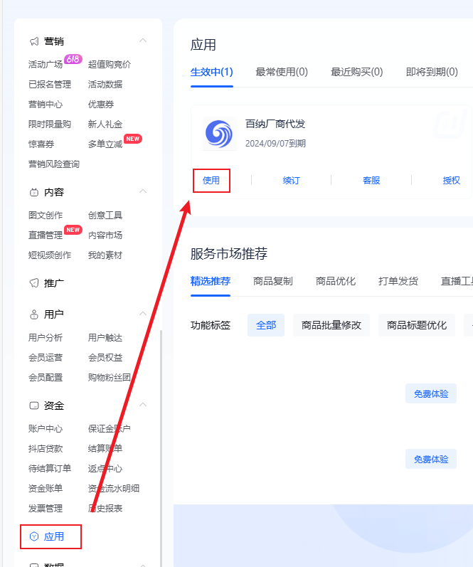Open 我的素材 menu item
The height and width of the screenshot is (567, 473).
click(105, 255)
